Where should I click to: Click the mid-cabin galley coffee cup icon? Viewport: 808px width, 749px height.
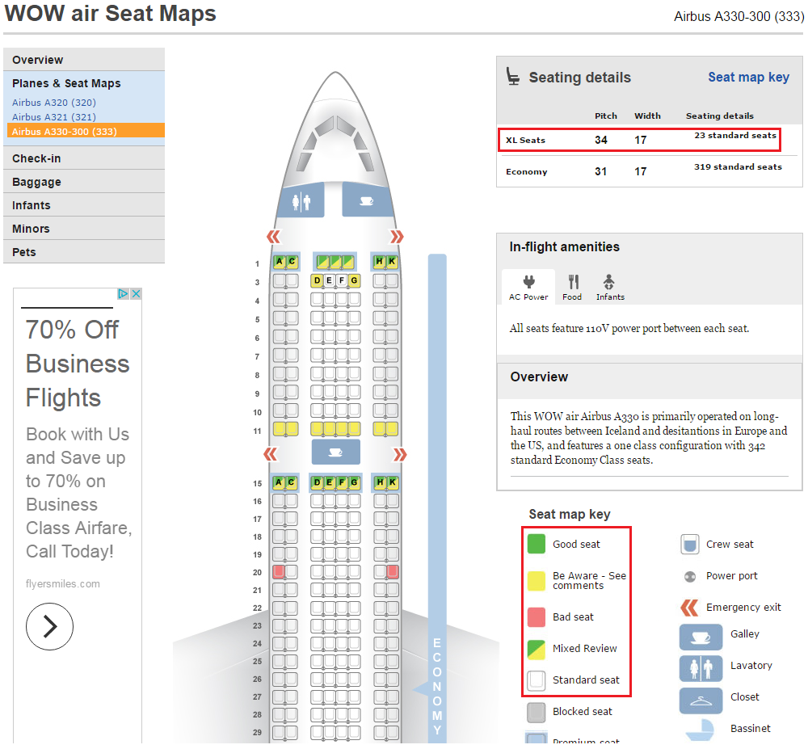point(335,452)
